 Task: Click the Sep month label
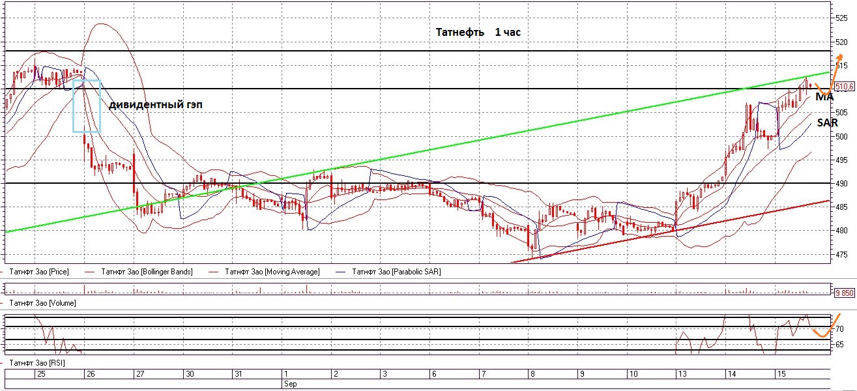click(x=290, y=384)
